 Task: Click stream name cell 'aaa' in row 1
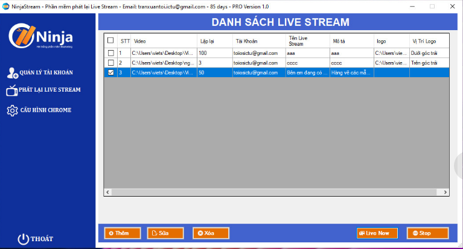[308, 53]
